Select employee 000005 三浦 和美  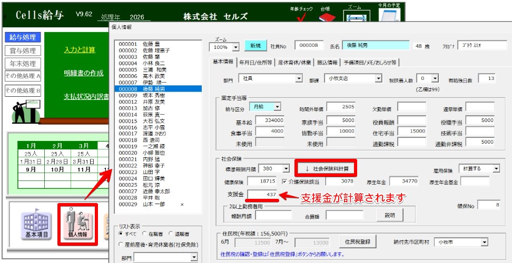coord(158,69)
